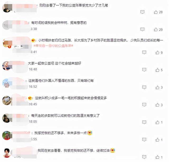This screenshot has width=169, height=162.
Task: Like the comment with 5 likes
Action: (157, 70)
